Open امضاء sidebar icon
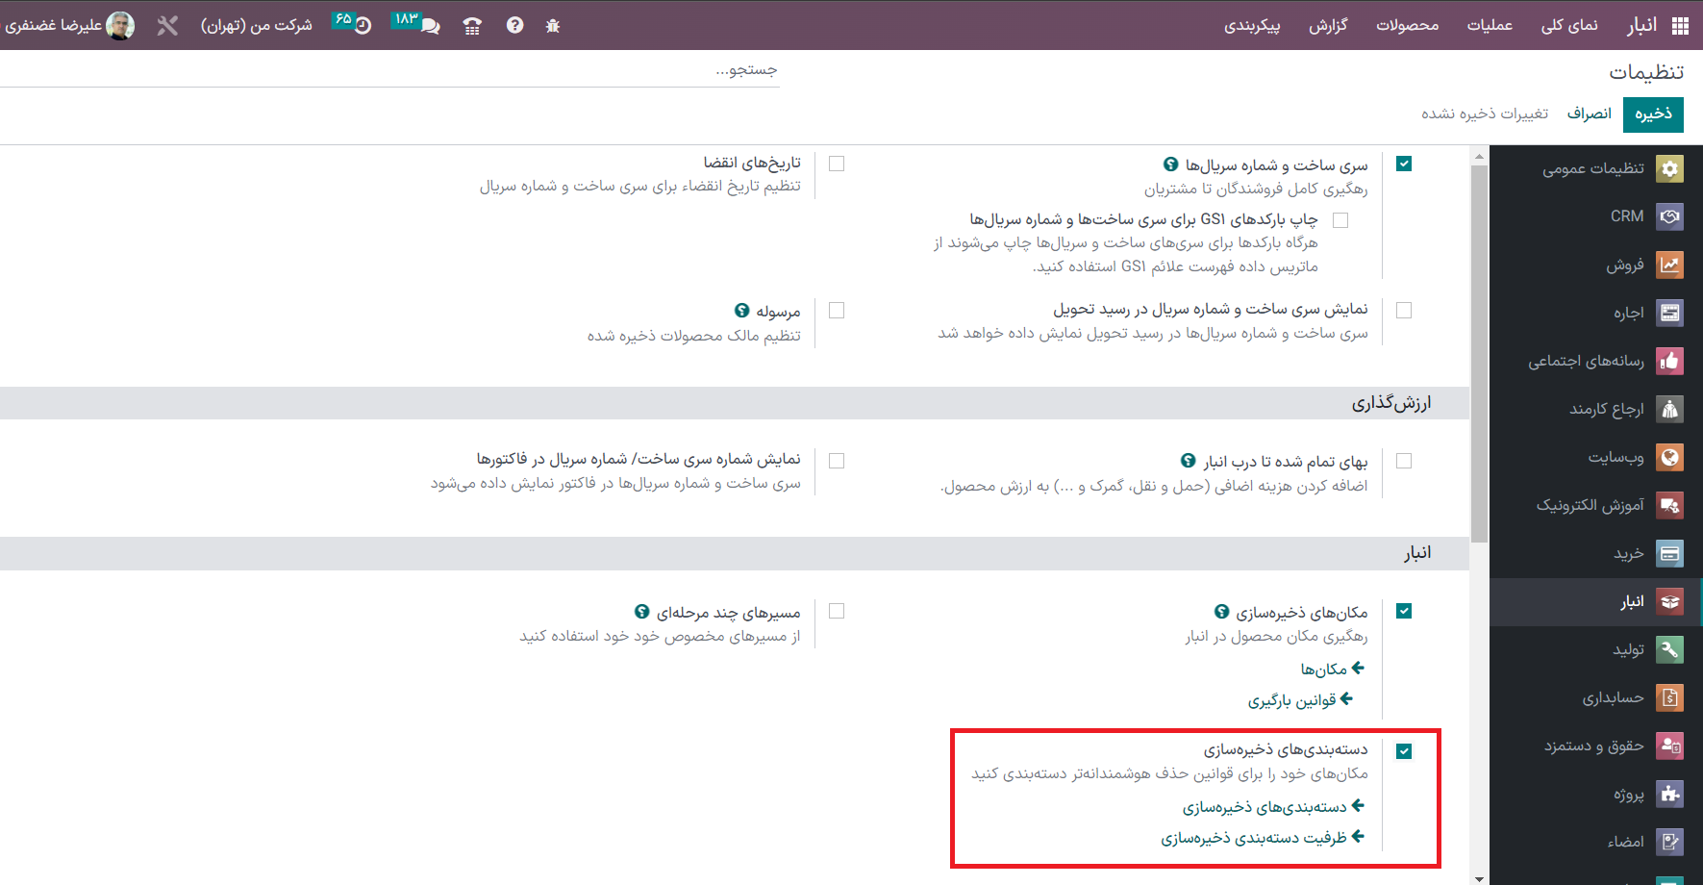Viewport: 1703px width, 885px height. (x=1670, y=842)
